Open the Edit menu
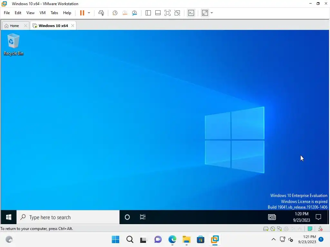Image resolution: width=330 pixels, height=247 pixels. tap(18, 13)
